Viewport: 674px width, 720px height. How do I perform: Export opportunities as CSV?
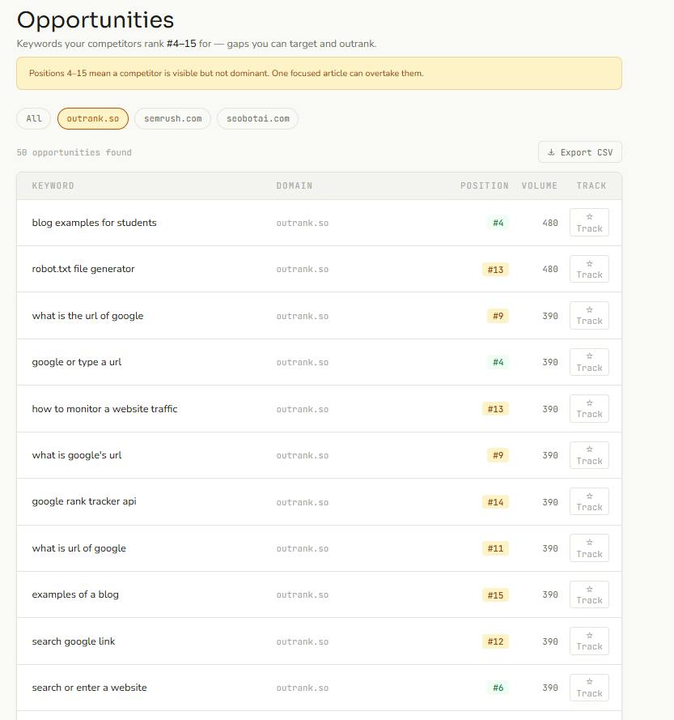(x=580, y=152)
